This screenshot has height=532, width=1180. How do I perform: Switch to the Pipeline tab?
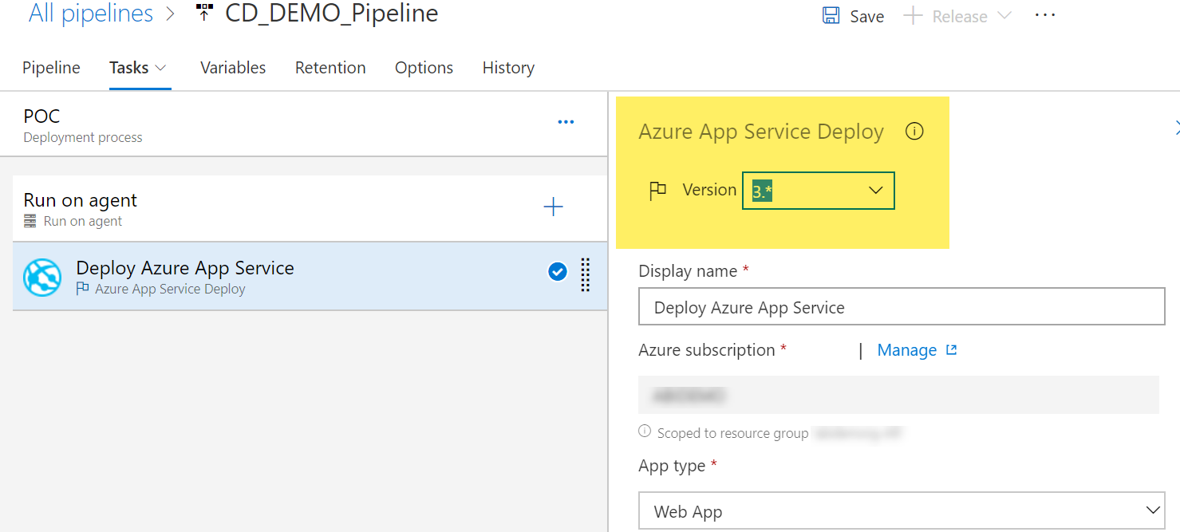click(x=51, y=68)
